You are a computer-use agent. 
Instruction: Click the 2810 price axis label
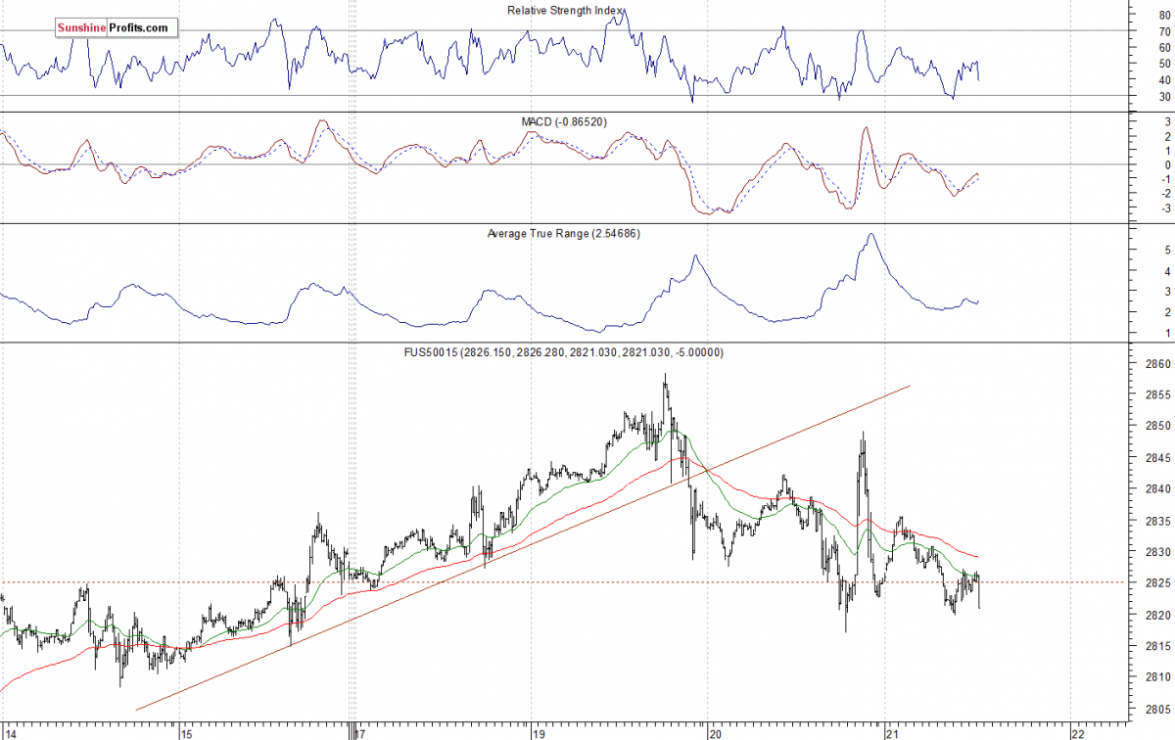[x=1157, y=677]
